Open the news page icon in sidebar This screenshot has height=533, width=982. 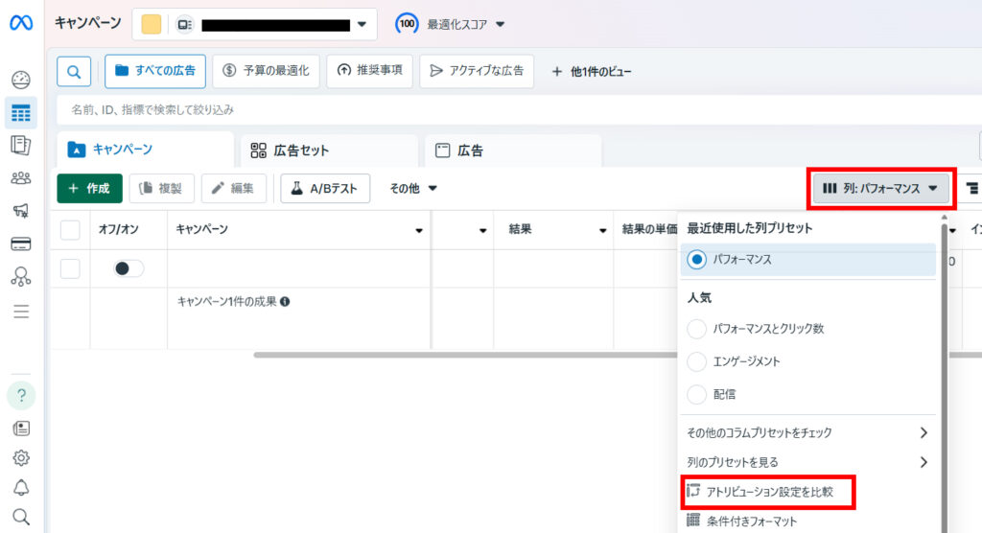click(21, 429)
